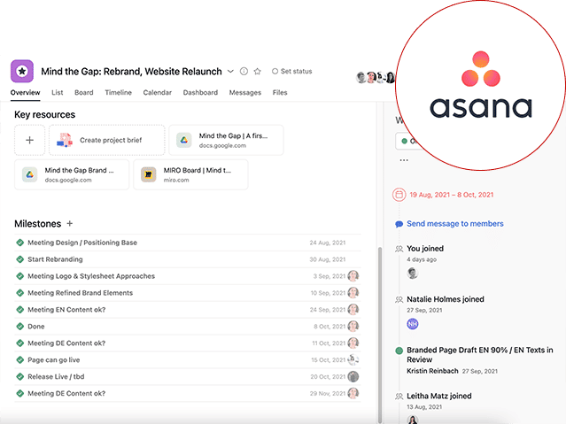The height and width of the screenshot is (424, 566).
Task: Click the main panel vertical scrollbar
Action: pos(379,334)
